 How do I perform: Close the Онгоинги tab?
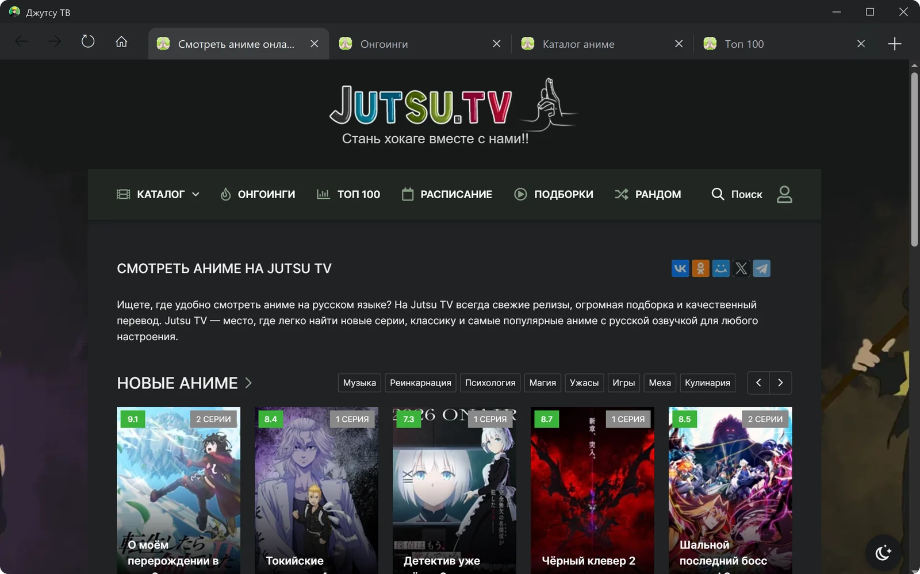[497, 44]
